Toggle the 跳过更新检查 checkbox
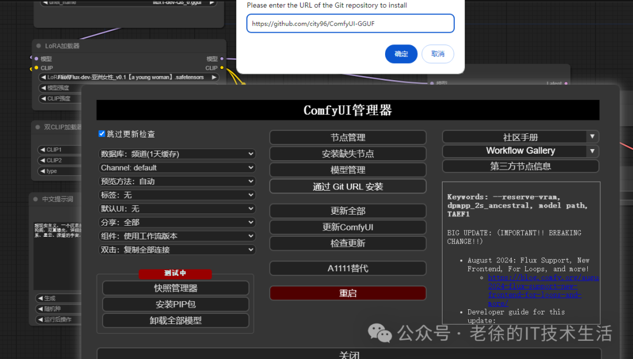This screenshot has width=633, height=359. point(102,134)
